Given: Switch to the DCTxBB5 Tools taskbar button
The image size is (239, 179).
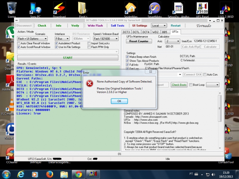Looking at the screenshot, I should 93,175.
